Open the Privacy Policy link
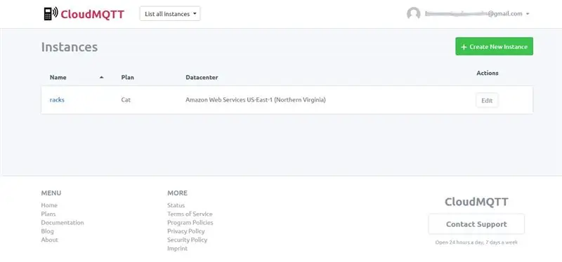Image resolution: width=562 pixels, height=262 pixels. pyautogui.click(x=186, y=231)
